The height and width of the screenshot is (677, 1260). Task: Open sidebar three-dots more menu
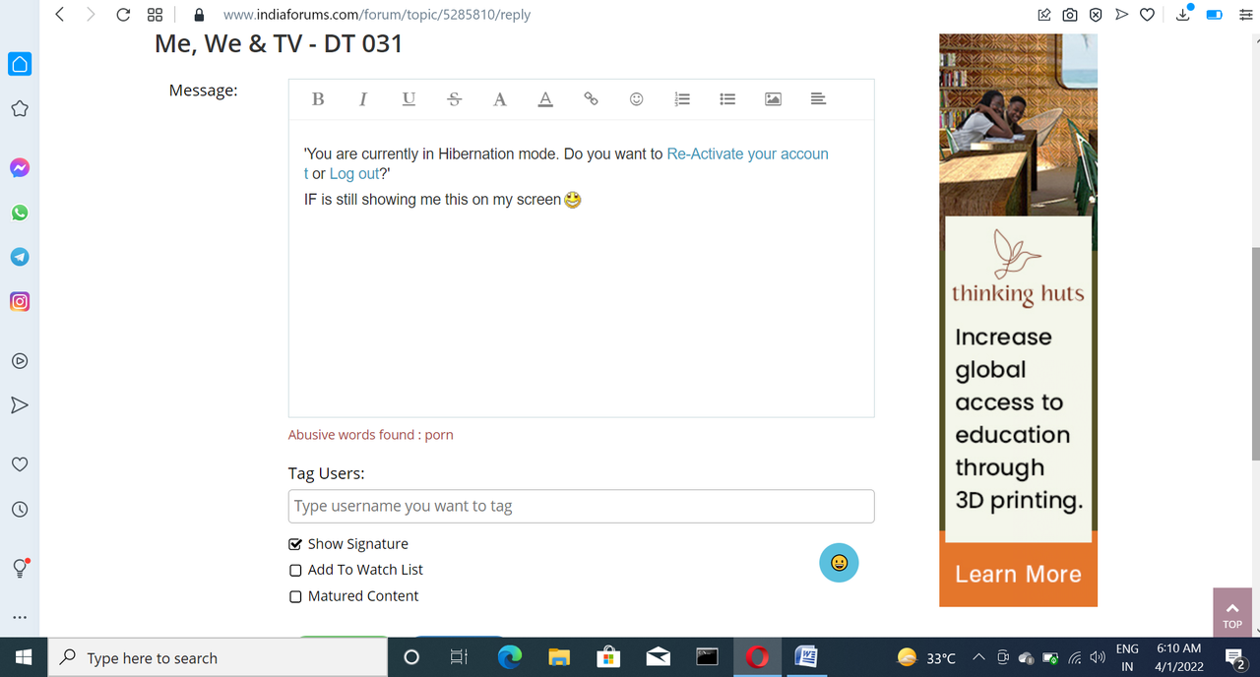[20, 618]
